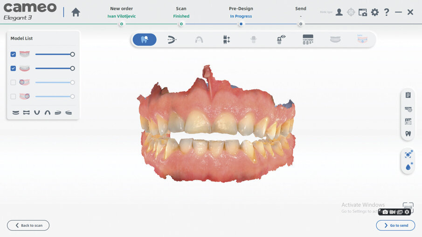422x237 pixels.
Task: Click the user account icon
Action: click(339, 13)
